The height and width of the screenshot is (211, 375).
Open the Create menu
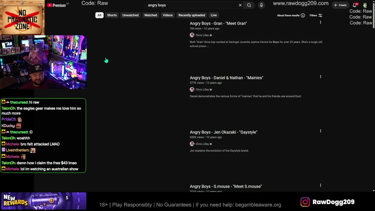[340, 5]
